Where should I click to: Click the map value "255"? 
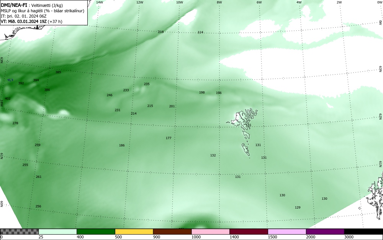[x=25, y=165]
